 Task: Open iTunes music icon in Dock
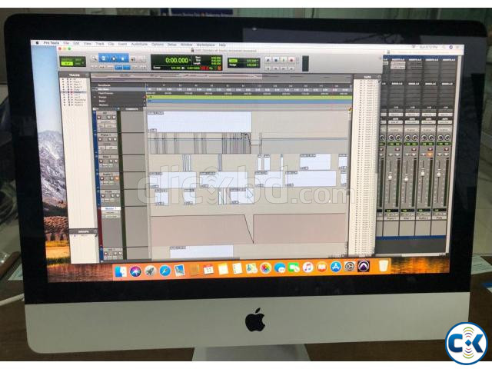[307, 268]
